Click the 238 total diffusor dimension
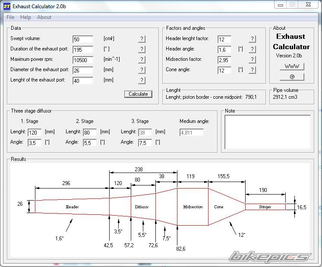 point(139,170)
